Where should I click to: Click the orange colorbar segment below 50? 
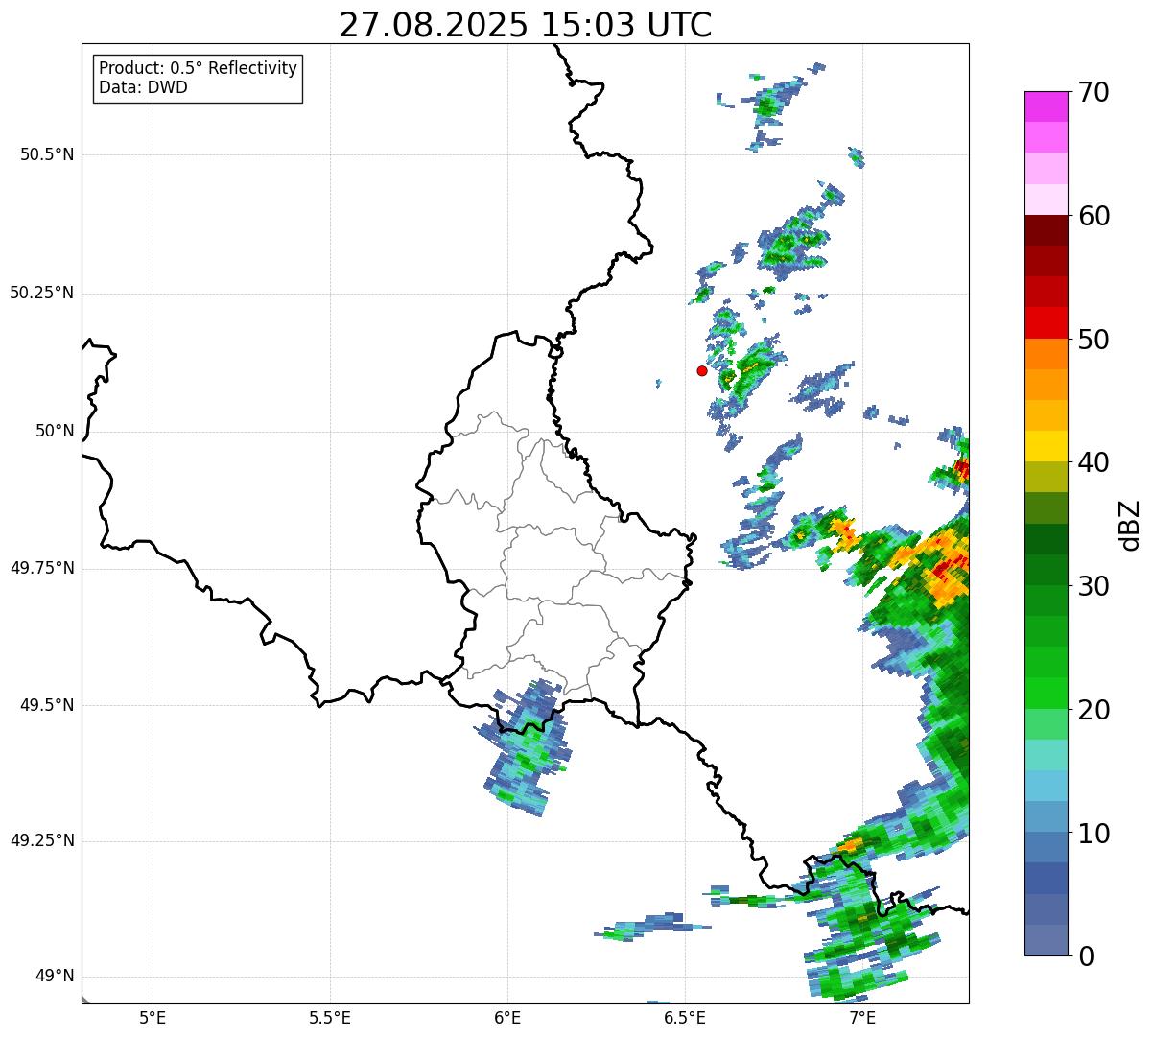click(x=1046, y=354)
